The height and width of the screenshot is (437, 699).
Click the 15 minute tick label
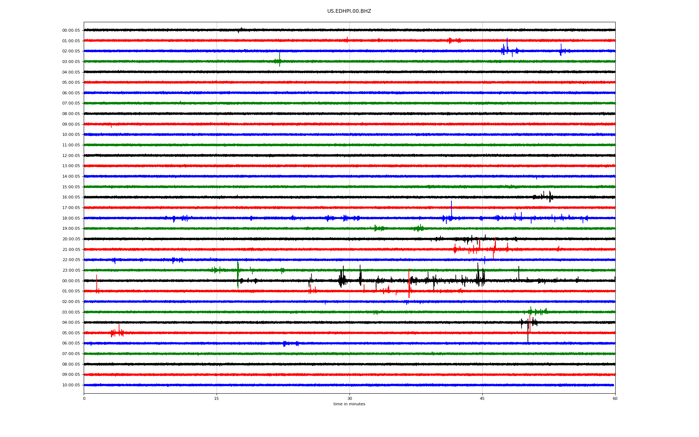point(217,398)
